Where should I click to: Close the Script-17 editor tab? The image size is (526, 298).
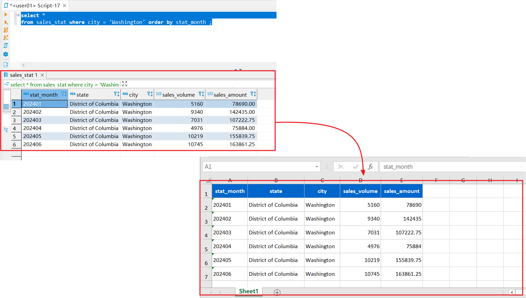[64, 6]
